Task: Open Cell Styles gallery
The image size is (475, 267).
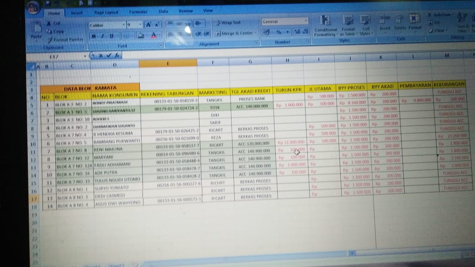Action: 365,26
